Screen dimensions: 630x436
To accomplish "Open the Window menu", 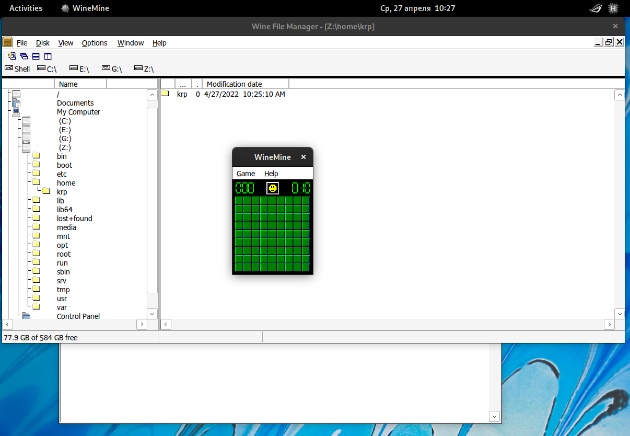I will [131, 43].
